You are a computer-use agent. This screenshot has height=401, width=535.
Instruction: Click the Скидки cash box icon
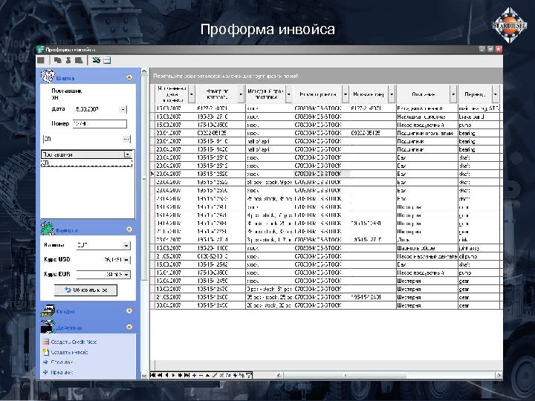pos(48,311)
